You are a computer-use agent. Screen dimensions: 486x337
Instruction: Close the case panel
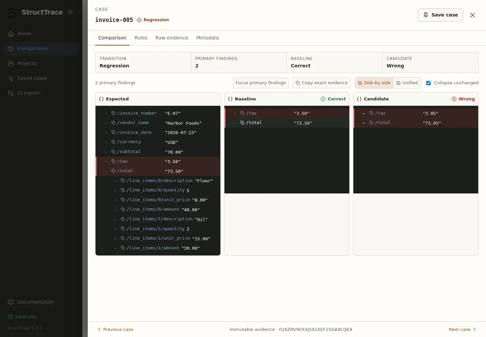click(473, 15)
